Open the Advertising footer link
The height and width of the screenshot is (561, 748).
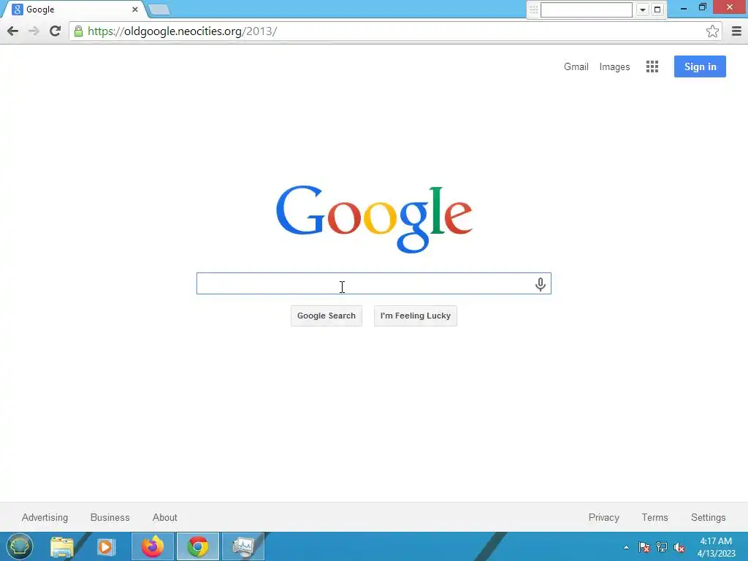(x=45, y=518)
